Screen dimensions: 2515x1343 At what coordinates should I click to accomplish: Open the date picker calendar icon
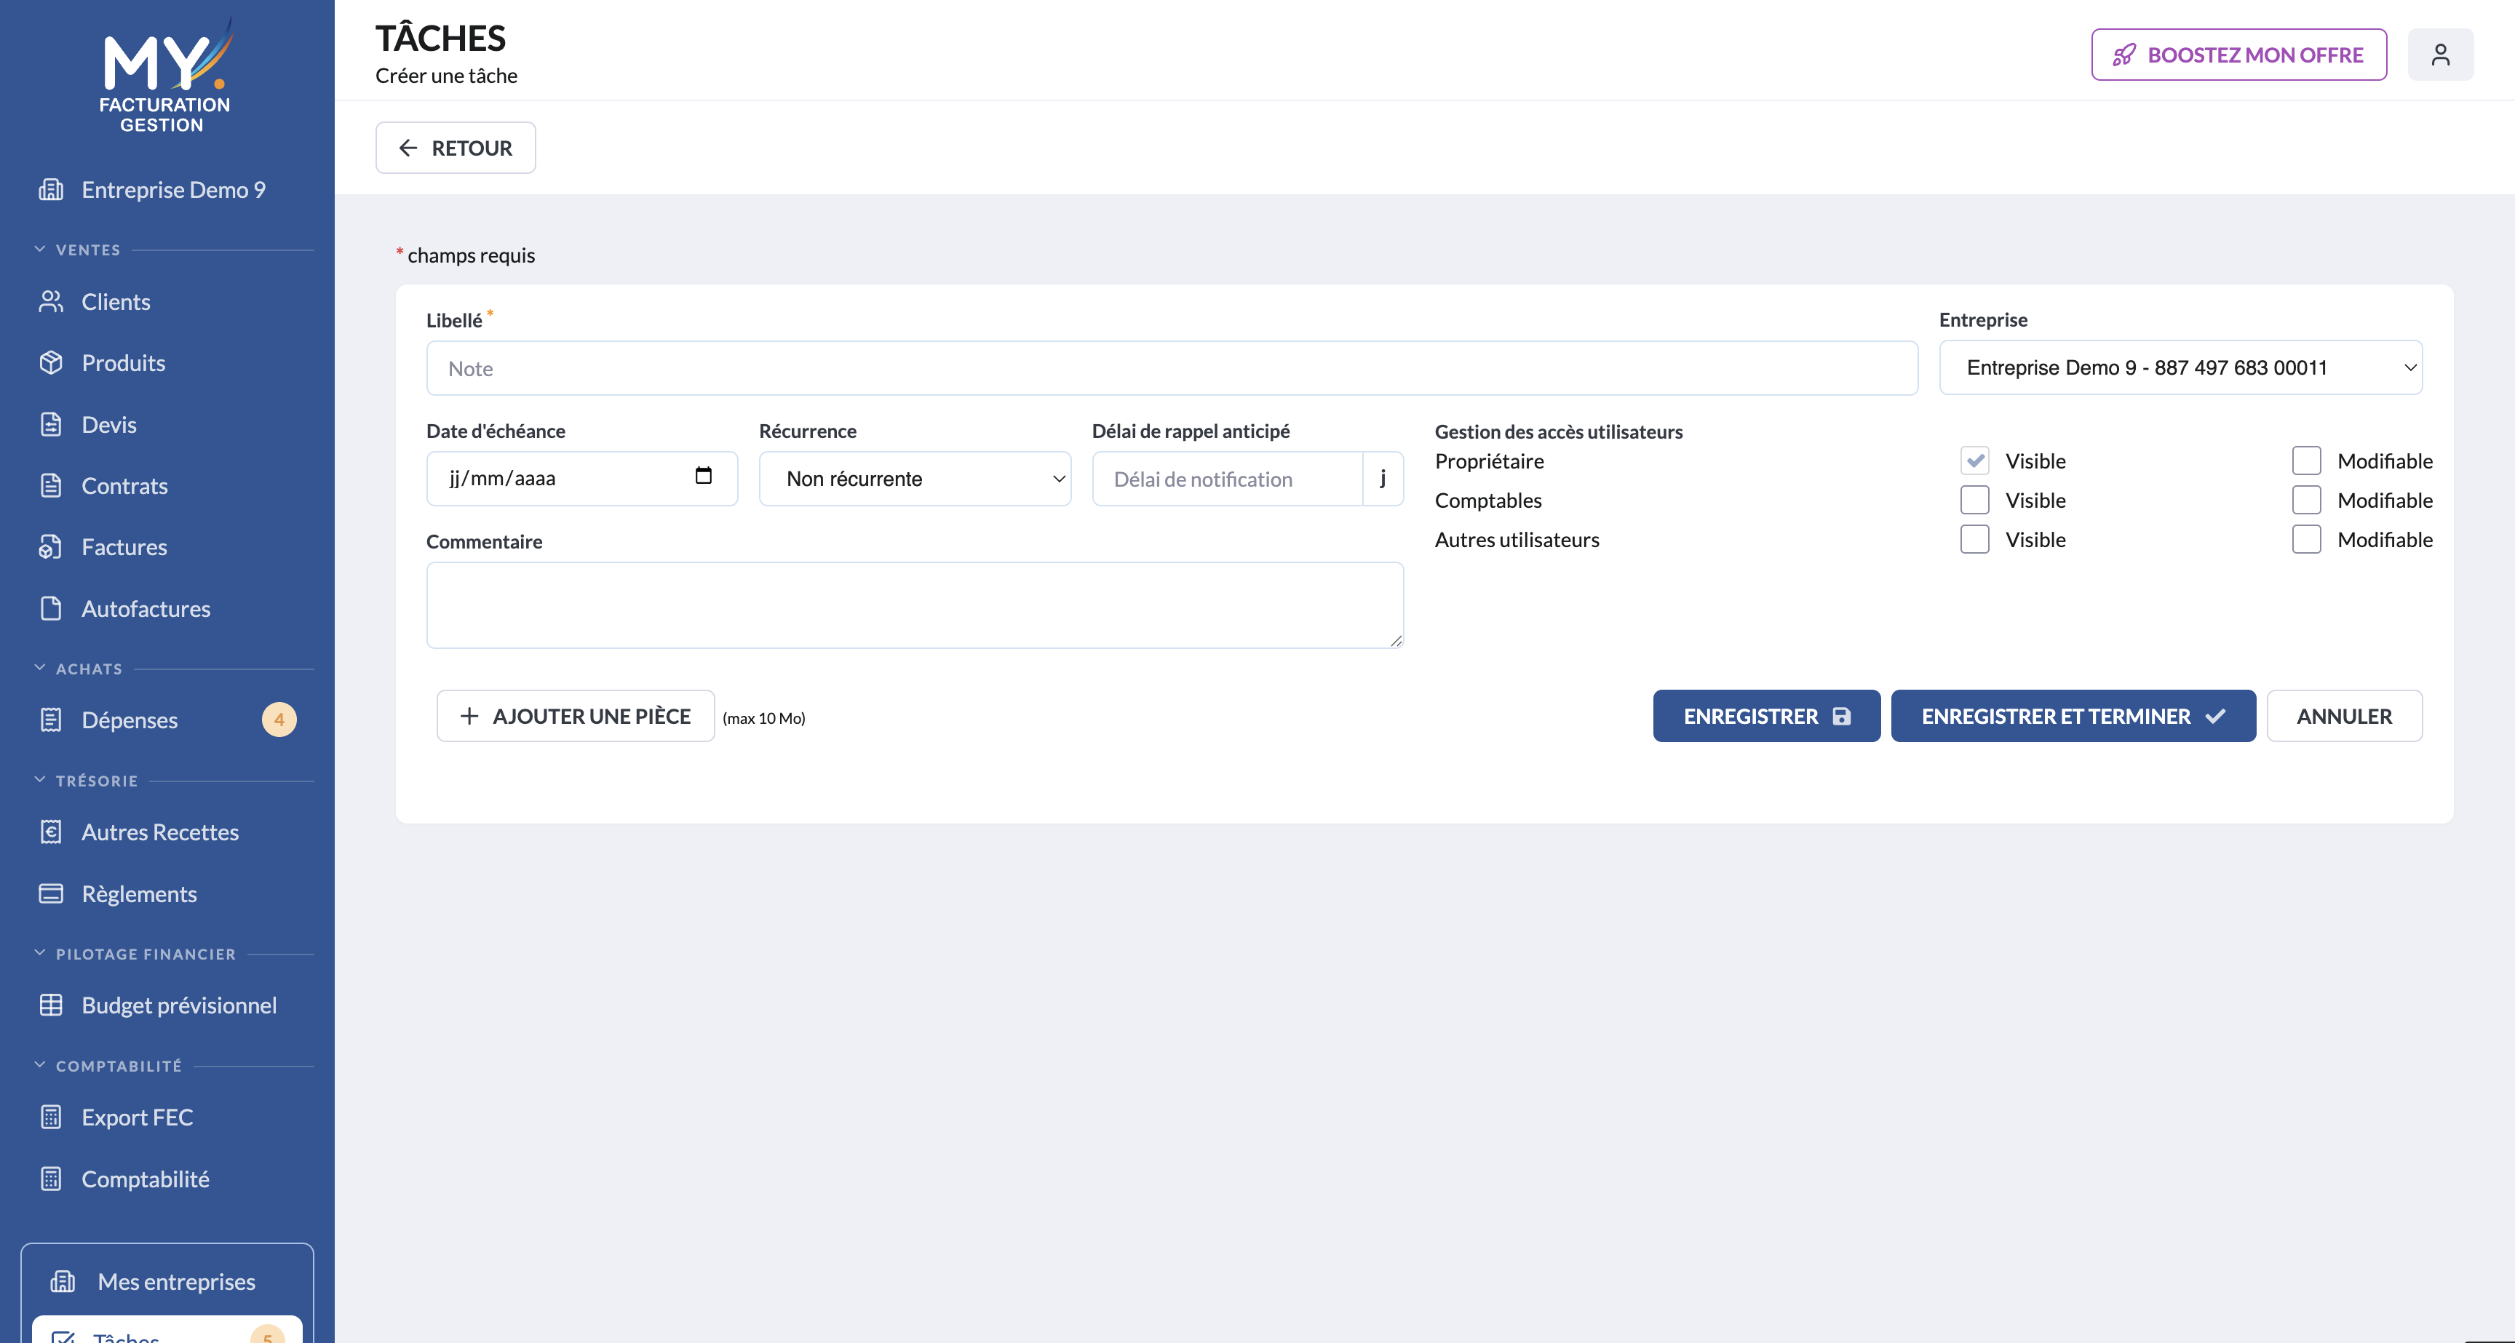tap(703, 475)
